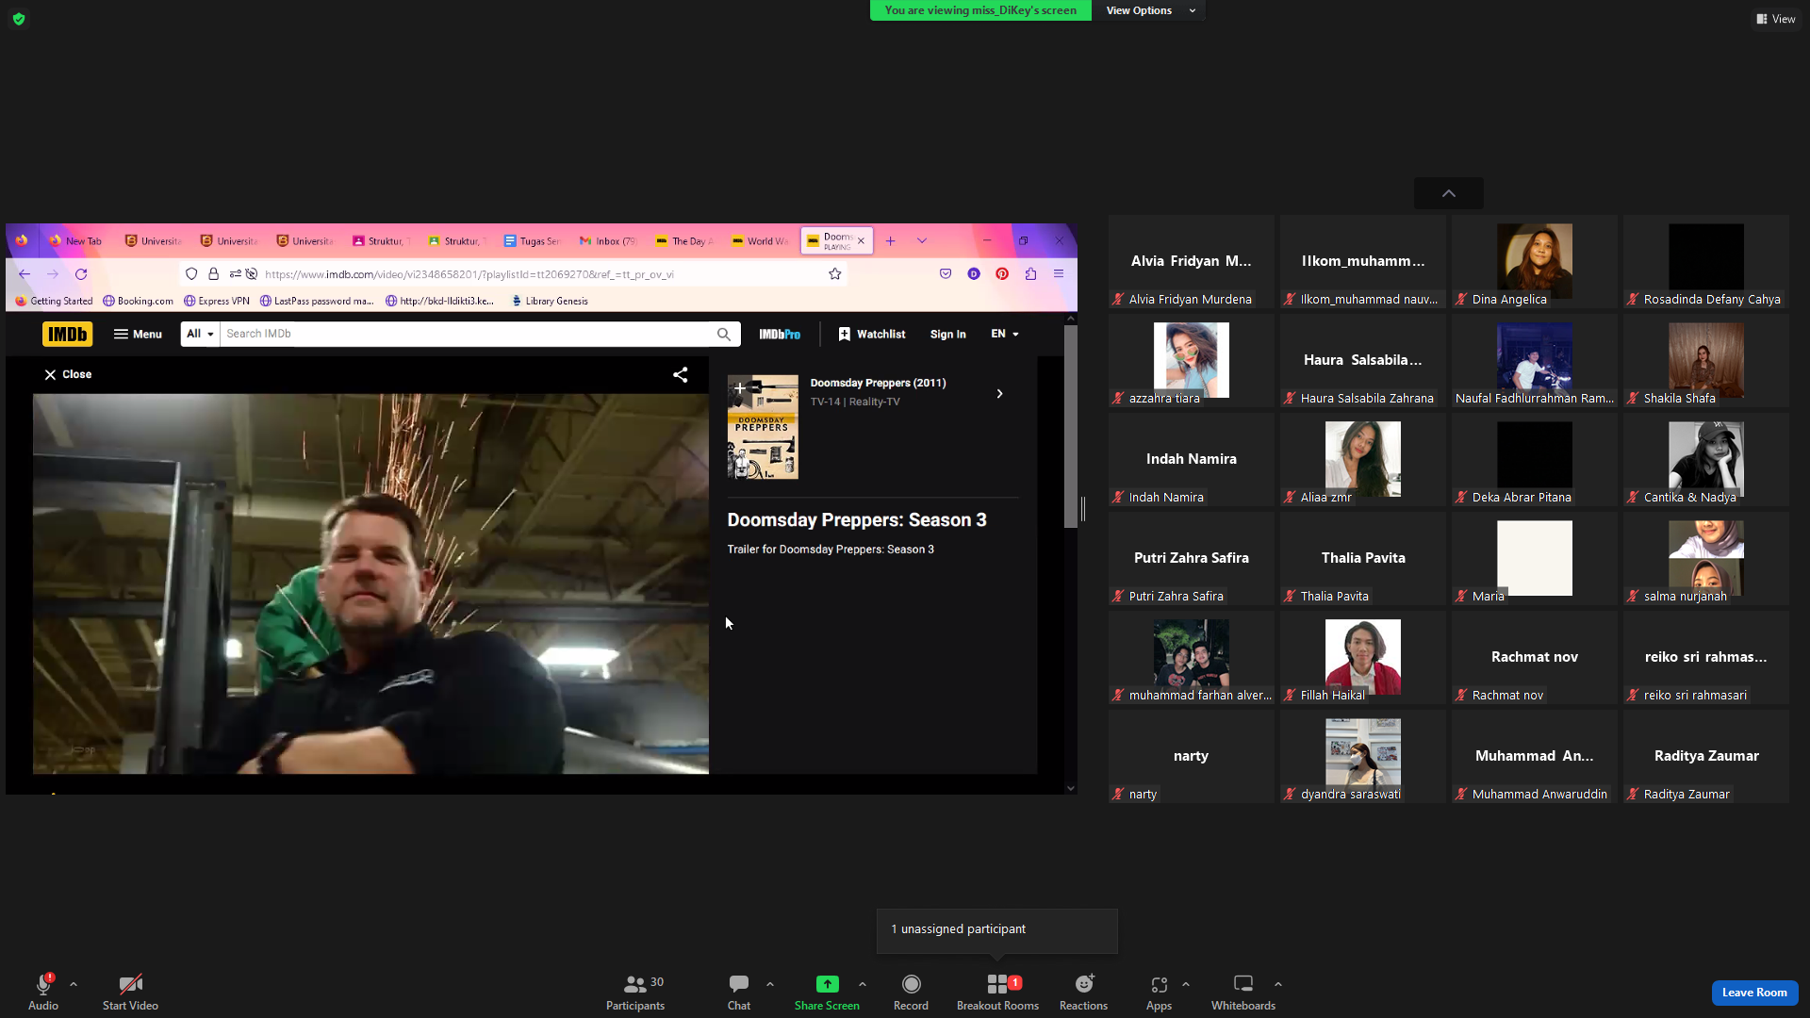Switch to the New Tab browser tab
This screenshot has height=1018, width=1810.
point(77,241)
